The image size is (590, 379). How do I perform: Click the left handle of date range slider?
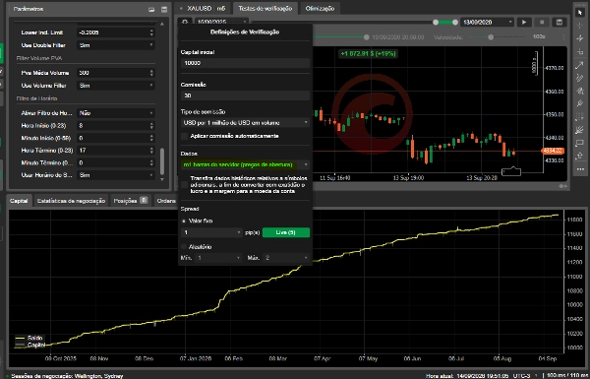coord(436,23)
